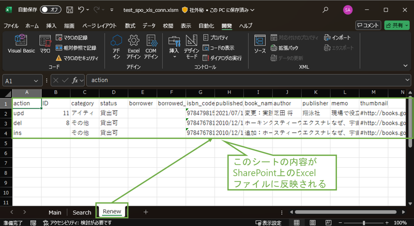Viewport: 414px width, 226px height.
Task: Switch to the データ tab
Action: point(149,26)
